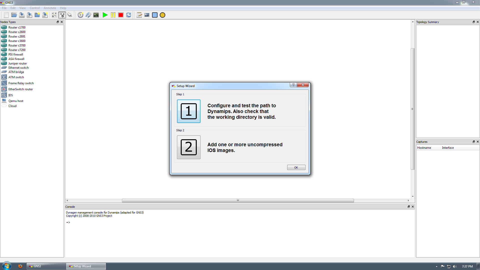480x270 pixels.
Task: Open the Control menu
Action: coord(35,8)
